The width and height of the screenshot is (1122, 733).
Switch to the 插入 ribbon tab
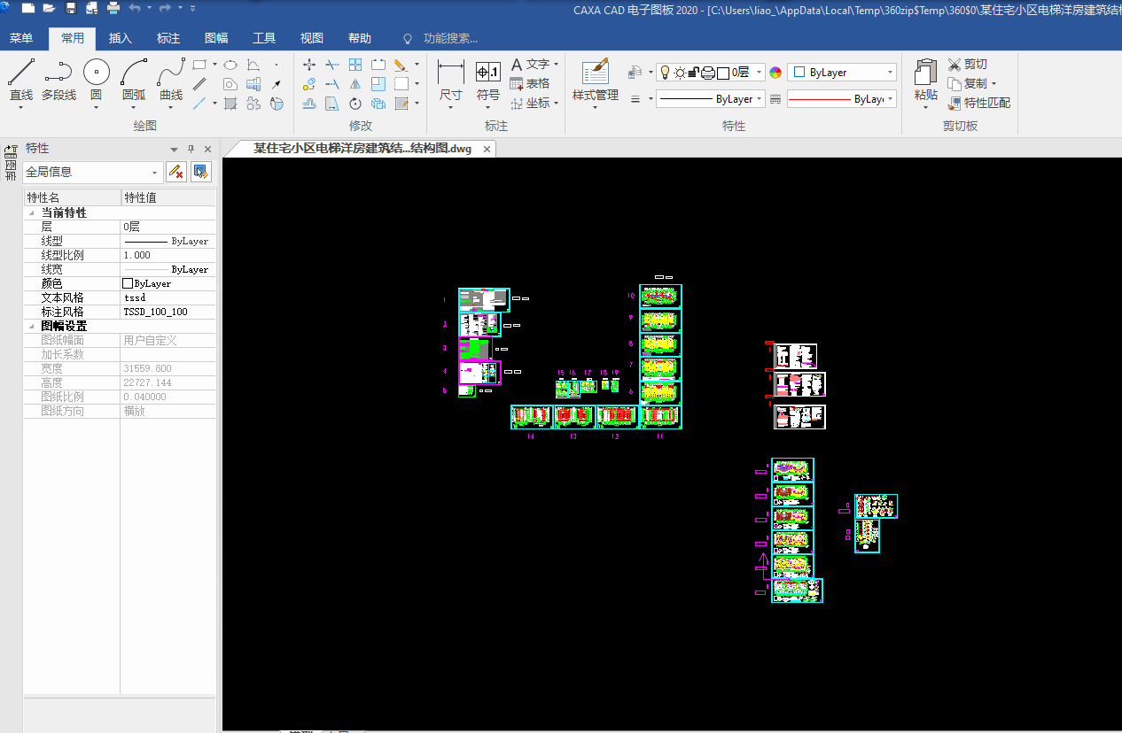(x=121, y=38)
